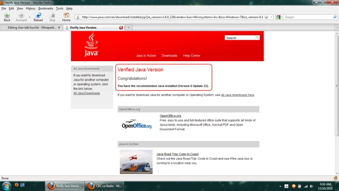Follow the all Java downloads here link
The width and height of the screenshot is (339, 191).
237,95
